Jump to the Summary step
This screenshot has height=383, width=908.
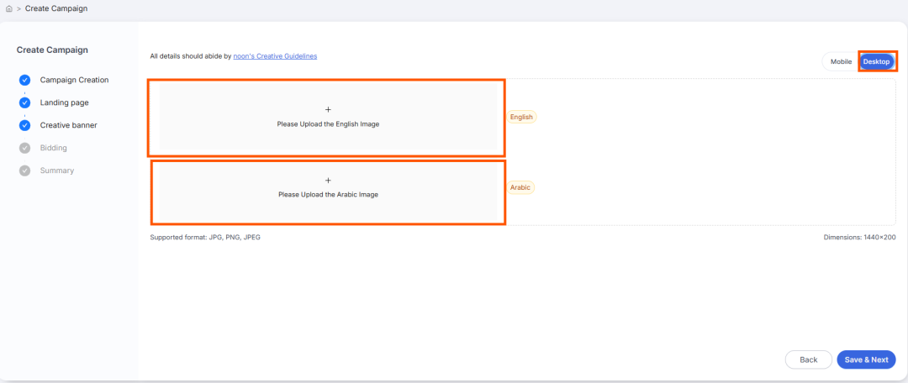point(57,171)
